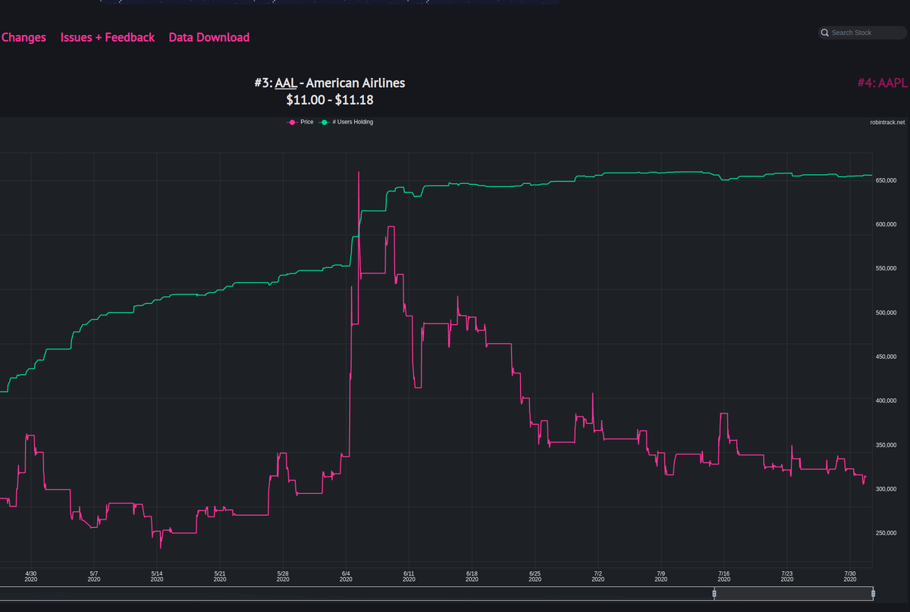Click the 450,000 y-axis value

tap(886, 357)
